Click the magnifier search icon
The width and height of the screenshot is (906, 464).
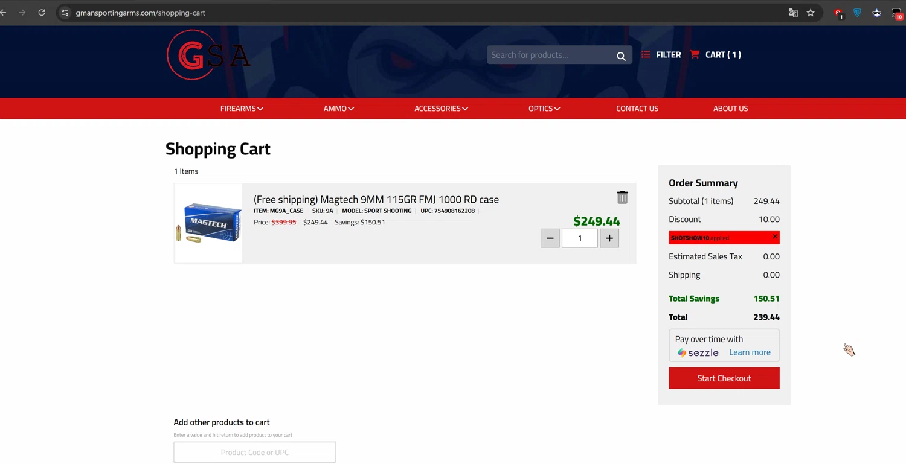621,56
